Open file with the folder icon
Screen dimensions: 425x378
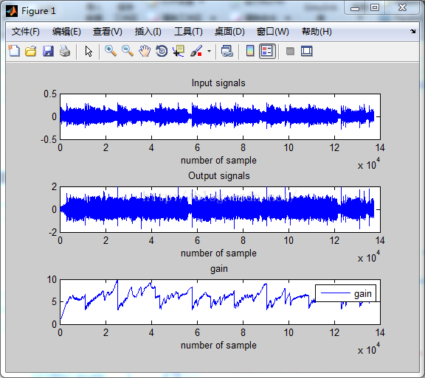coord(31,51)
